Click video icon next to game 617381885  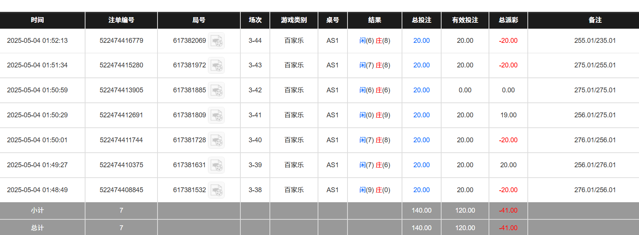217,90
